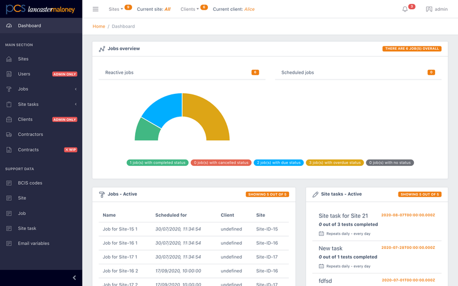Screen dimensions: 458x286
Task: Toggle the completed status legend pill
Action: (157, 162)
